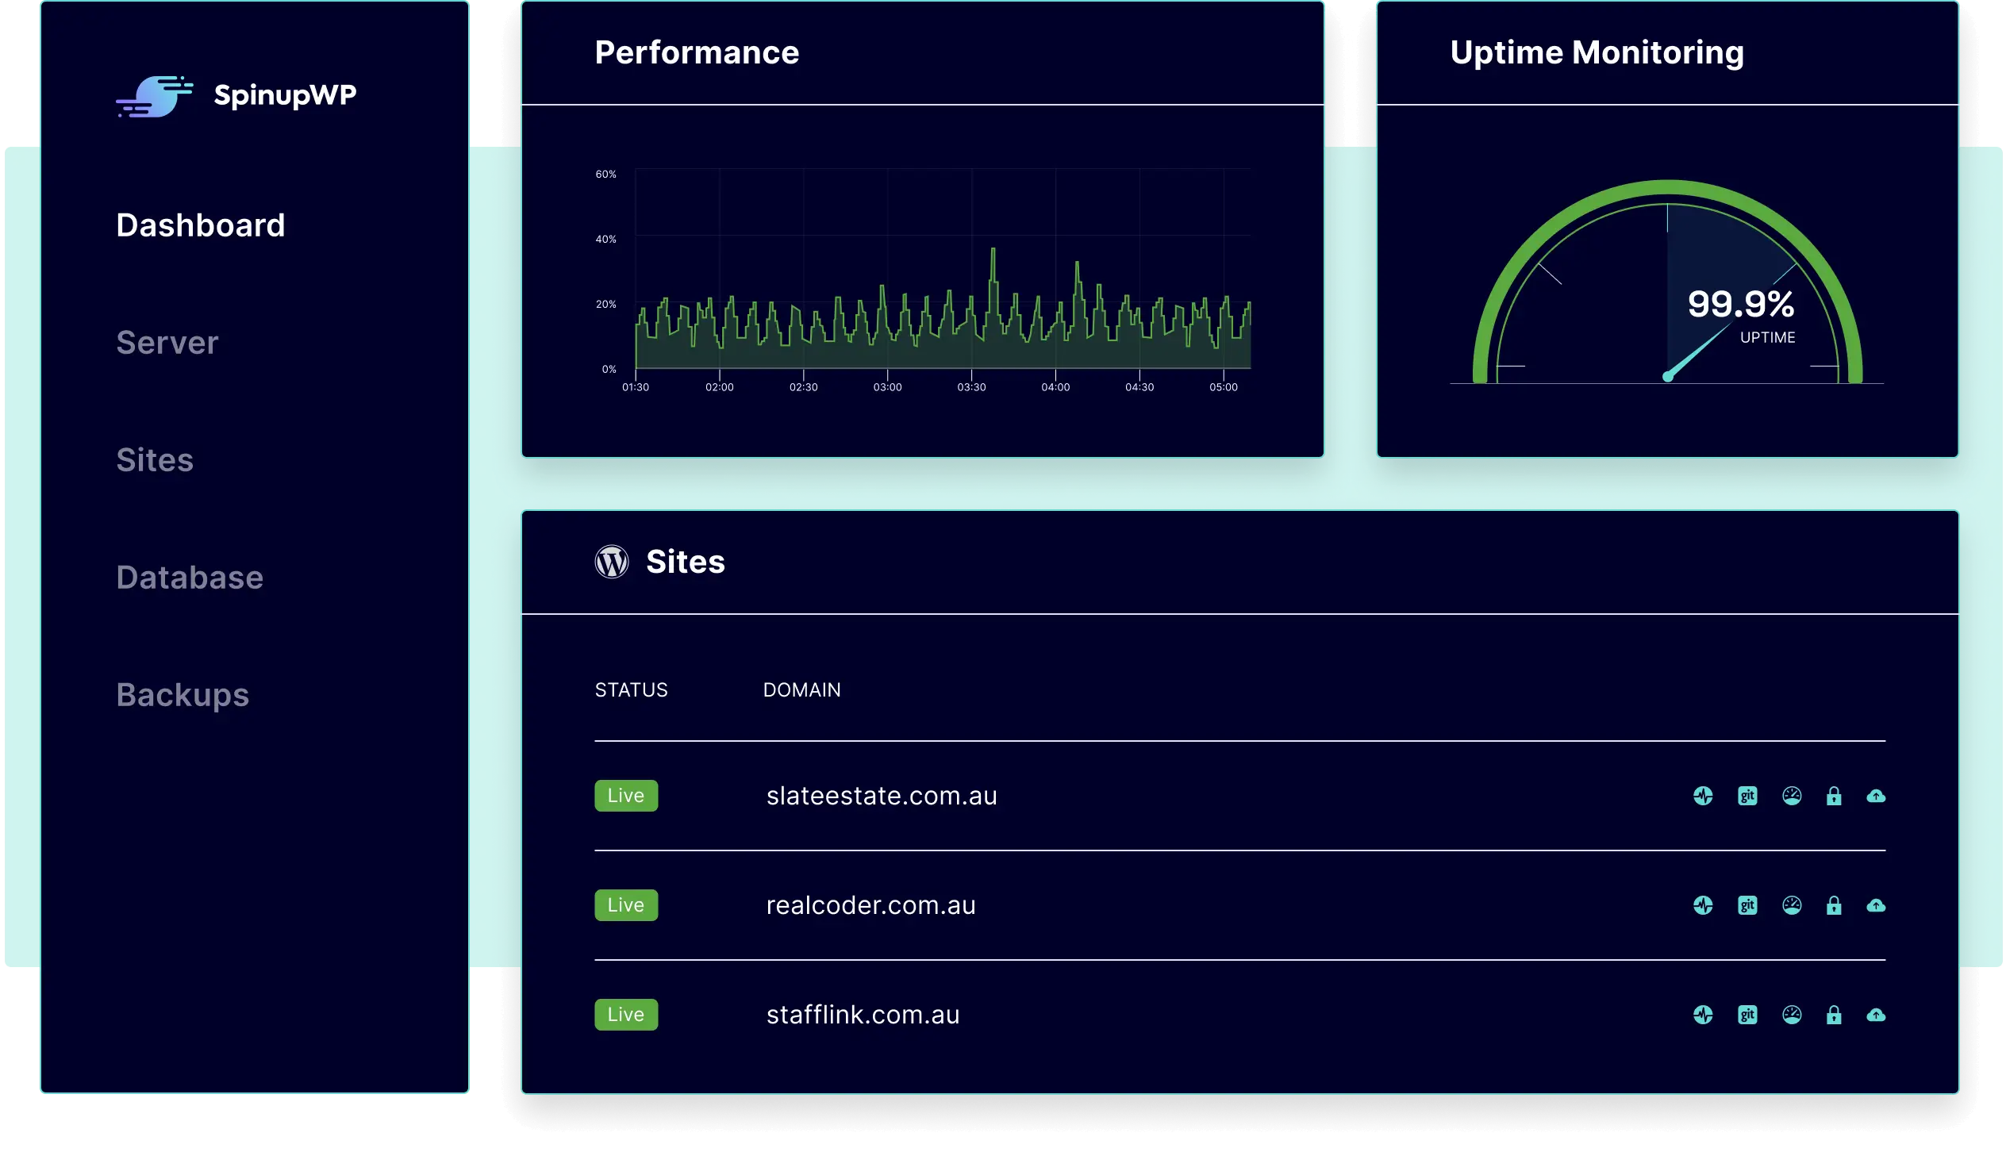The image size is (2006, 1171).
Task: Open the stafflink.com.au domain
Action: pyautogui.click(x=863, y=1015)
